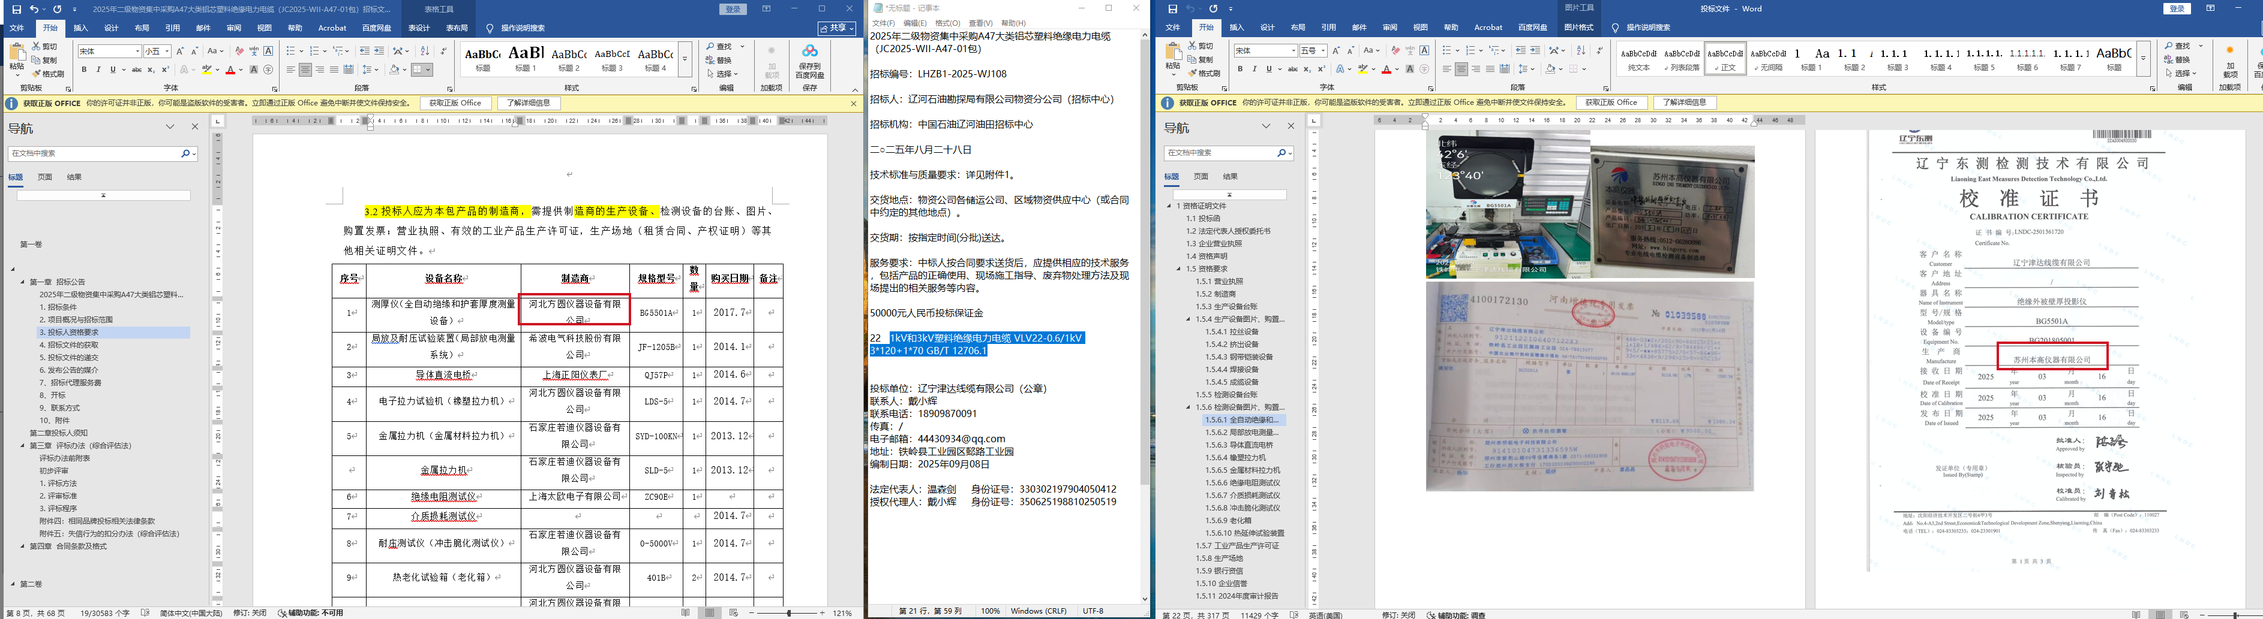Toggle superscript in left Word ribbon
The width and height of the screenshot is (2263, 619).
click(165, 70)
